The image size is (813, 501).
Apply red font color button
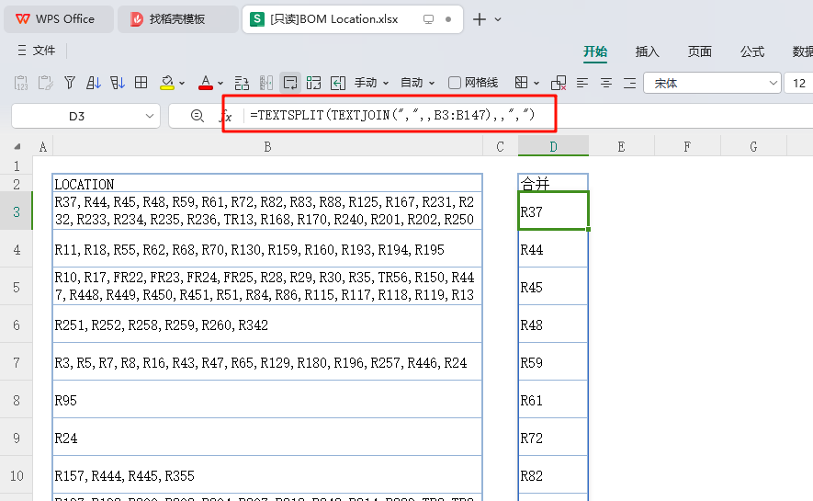206,83
